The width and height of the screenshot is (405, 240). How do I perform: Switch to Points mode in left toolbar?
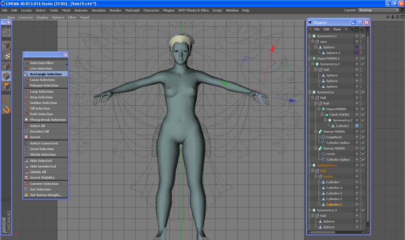(6, 67)
